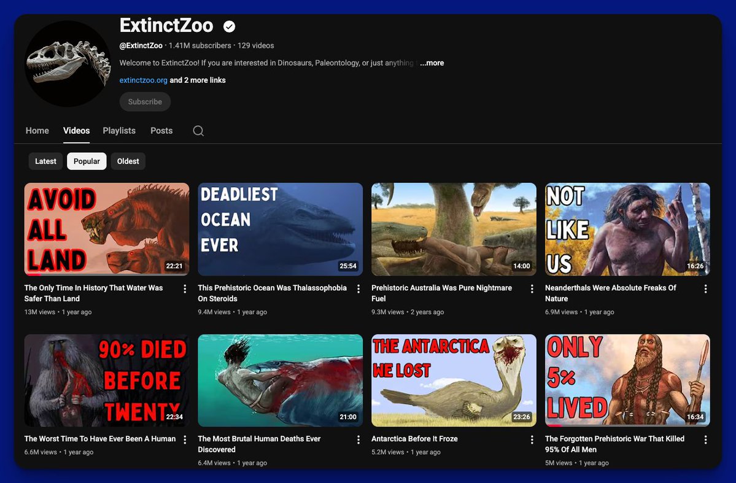Click the channel search magnifier icon
This screenshot has width=736, height=483.
tap(198, 131)
